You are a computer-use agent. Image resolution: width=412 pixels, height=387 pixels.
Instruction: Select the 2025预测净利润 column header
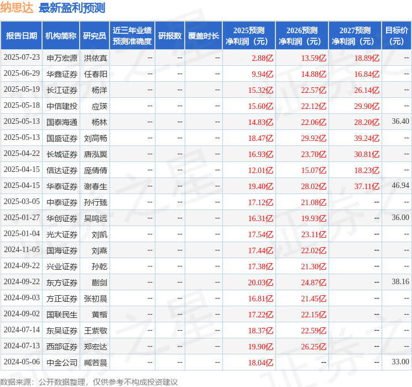point(249,36)
